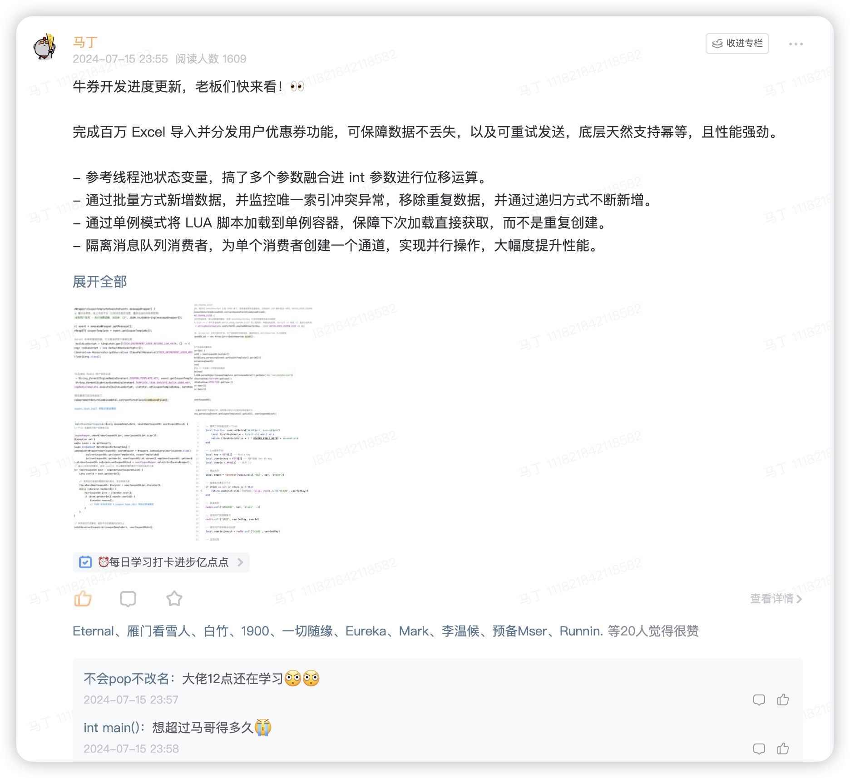Open 查看详情 to view details
Screen dimensions: 850x778
click(776, 599)
